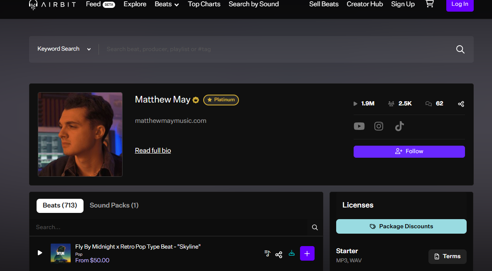Open Matthew May's YouTube channel

click(x=359, y=126)
